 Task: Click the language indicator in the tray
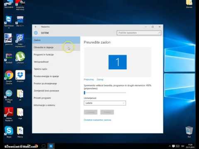click(x=183, y=146)
